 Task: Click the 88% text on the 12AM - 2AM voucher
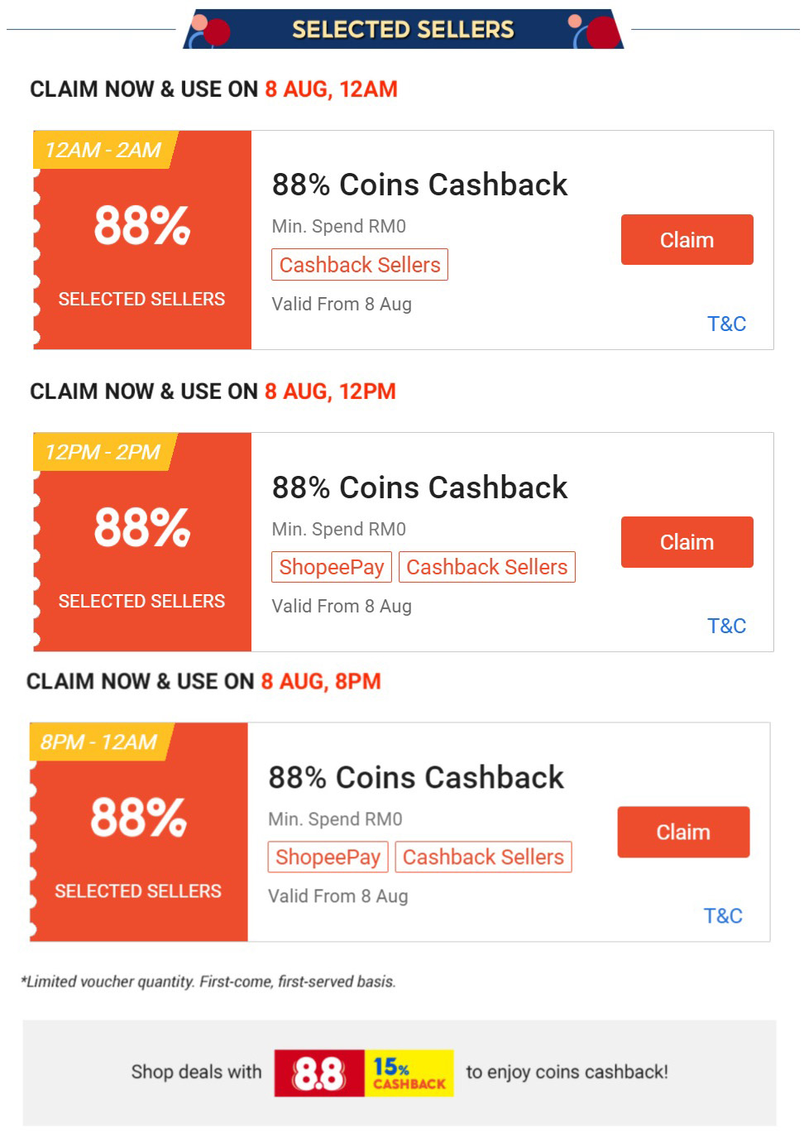pos(142,225)
